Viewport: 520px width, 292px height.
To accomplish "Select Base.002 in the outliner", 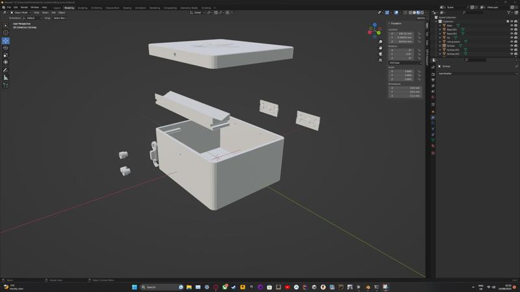I will 452,34.
